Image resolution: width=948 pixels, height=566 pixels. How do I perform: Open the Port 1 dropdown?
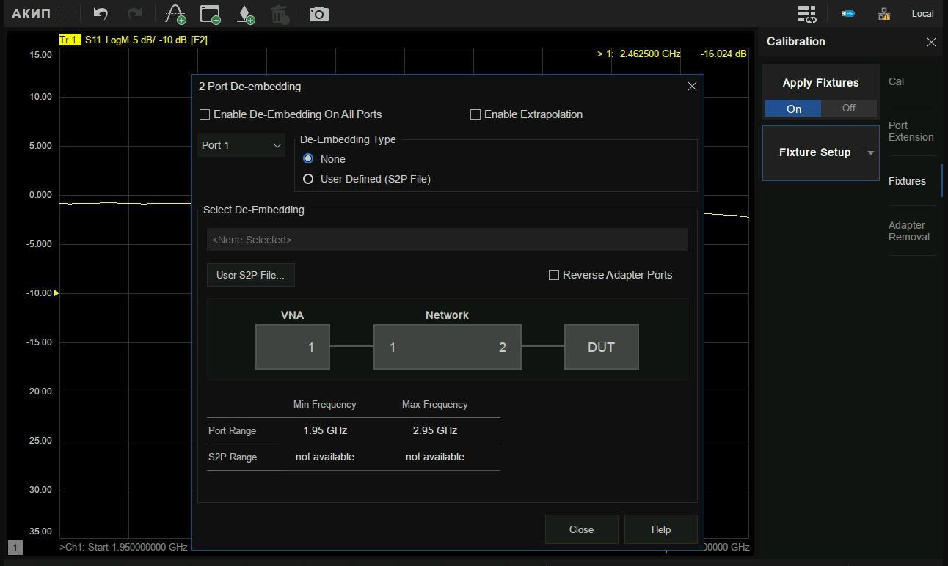241,145
